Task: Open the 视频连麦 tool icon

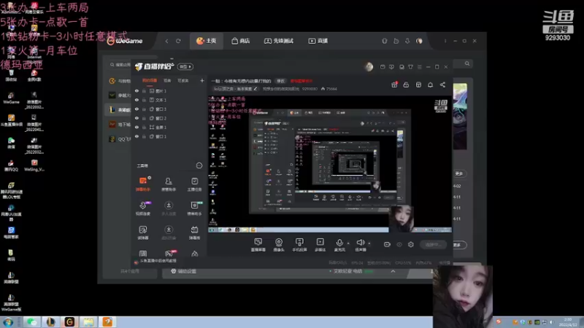Action: pos(143,208)
